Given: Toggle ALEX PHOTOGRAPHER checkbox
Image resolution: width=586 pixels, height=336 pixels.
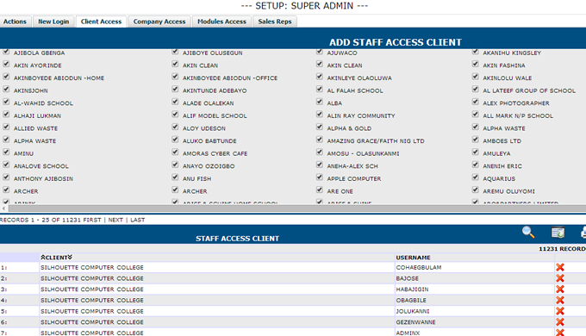Looking at the screenshot, I should click(475, 102).
